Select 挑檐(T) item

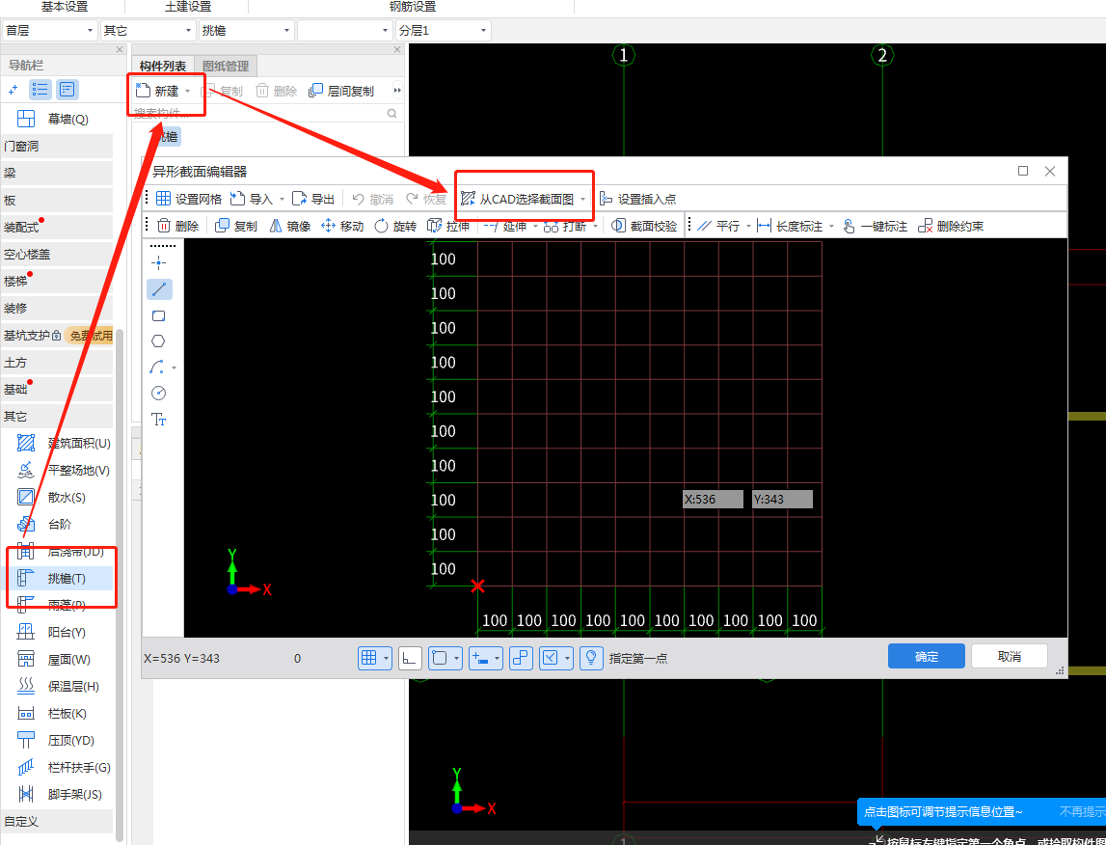pyautogui.click(x=57, y=579)
